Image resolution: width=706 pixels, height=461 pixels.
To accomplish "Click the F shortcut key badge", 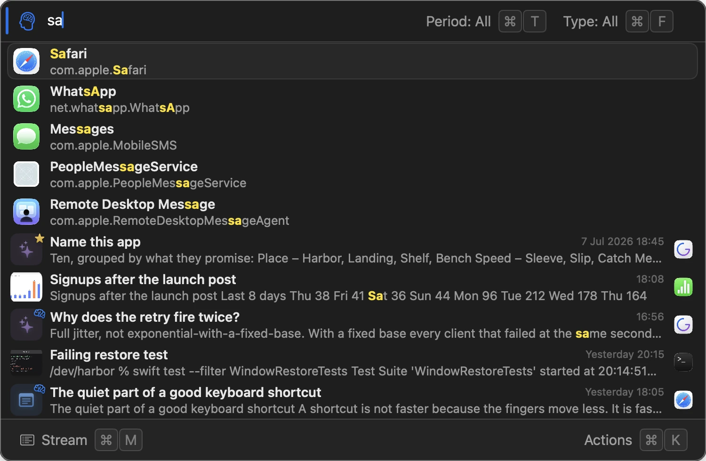I will 662,21.
